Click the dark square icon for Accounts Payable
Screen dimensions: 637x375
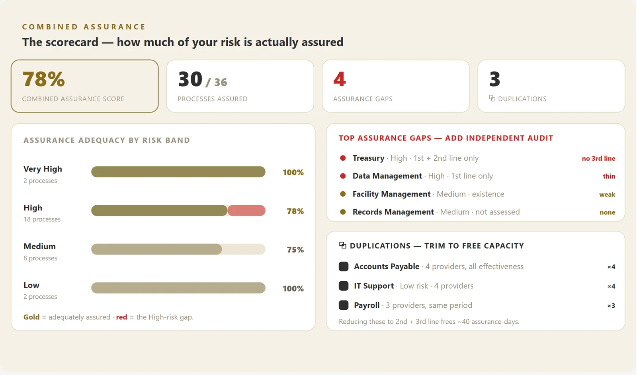344,266
